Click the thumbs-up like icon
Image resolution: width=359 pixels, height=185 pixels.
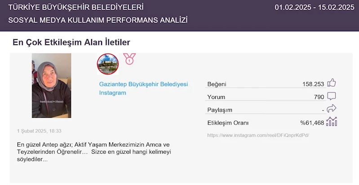[332, 83]
